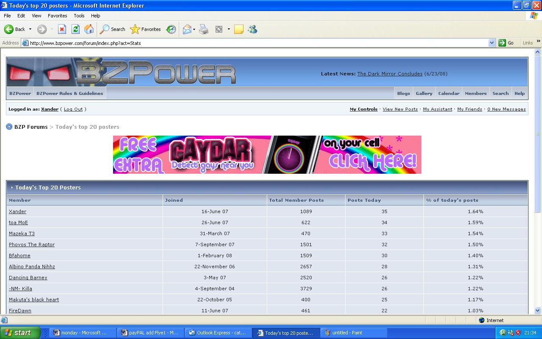Screen dimensions: 542x339
Task: Click the vertical scrollbar up arrow
Action: point(538,52)
